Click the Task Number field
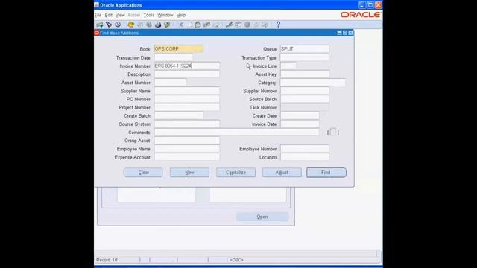The height and width of the screenshot is (268, 477). (305, 107)
